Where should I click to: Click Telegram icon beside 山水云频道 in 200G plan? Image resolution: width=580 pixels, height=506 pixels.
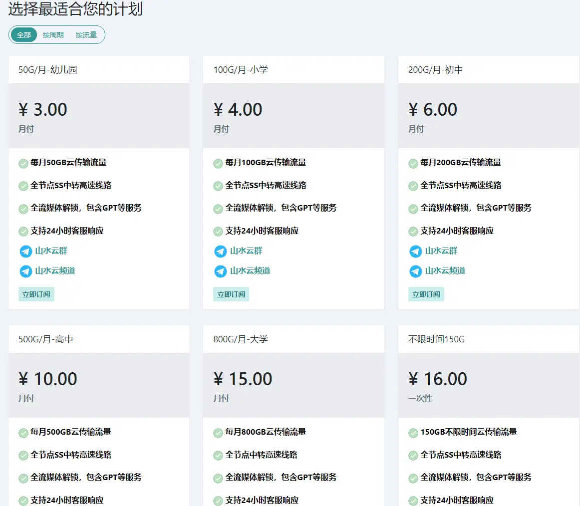pos(415,271)
